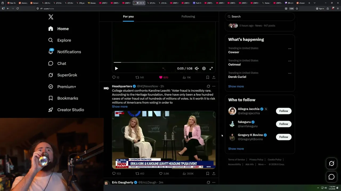Open Grok icon on Headquarters post
This screenshot has width=341, height=191.
point(208,86)
